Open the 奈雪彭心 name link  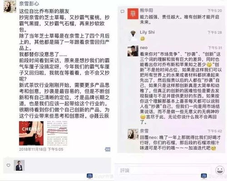(x=29, y=4)
